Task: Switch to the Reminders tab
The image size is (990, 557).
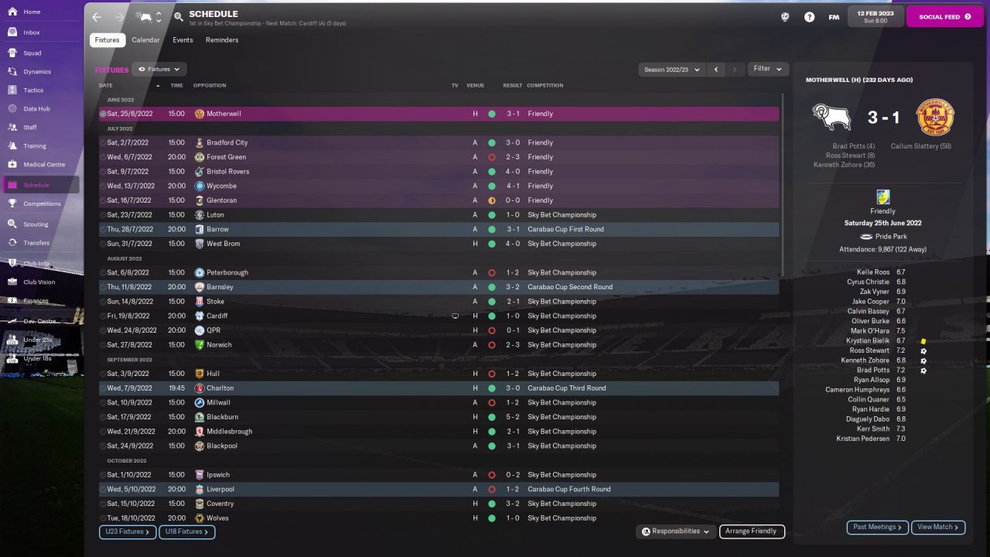Action: tap(222, 40)
